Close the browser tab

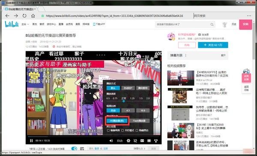[35, 9]
